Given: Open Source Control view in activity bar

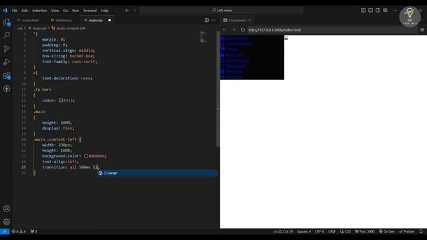Looking at the screenshot, I should pos(7,49).
